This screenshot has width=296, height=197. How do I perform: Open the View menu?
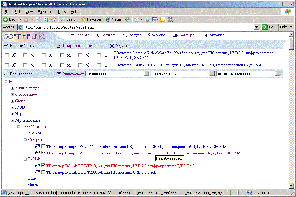click(x=29, y=12)
